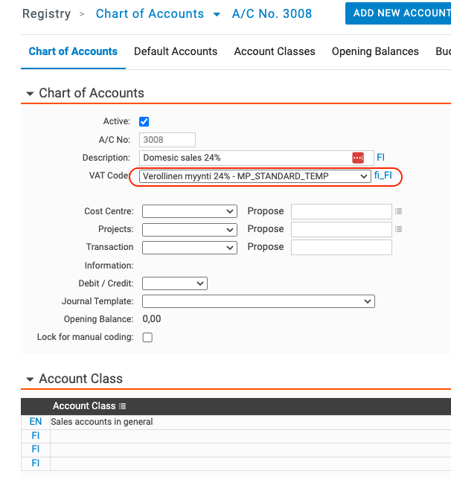Open the list icon beside Cost Centre Propose
Viewport: 451px width, 488px height.
(x=398, y=211)
